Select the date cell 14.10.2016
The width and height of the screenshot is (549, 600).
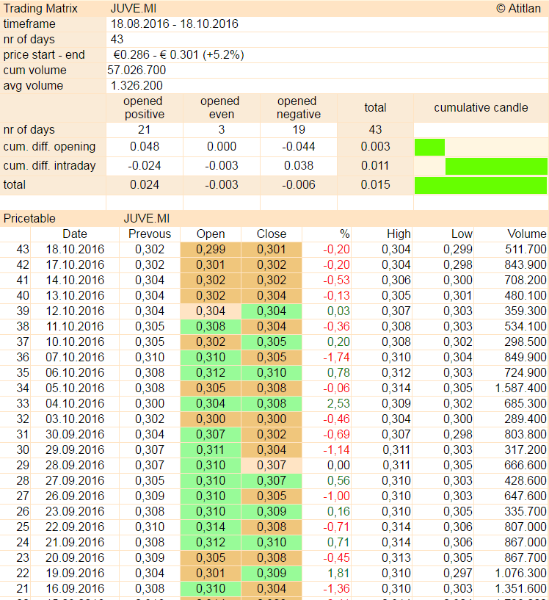[75, 280]
